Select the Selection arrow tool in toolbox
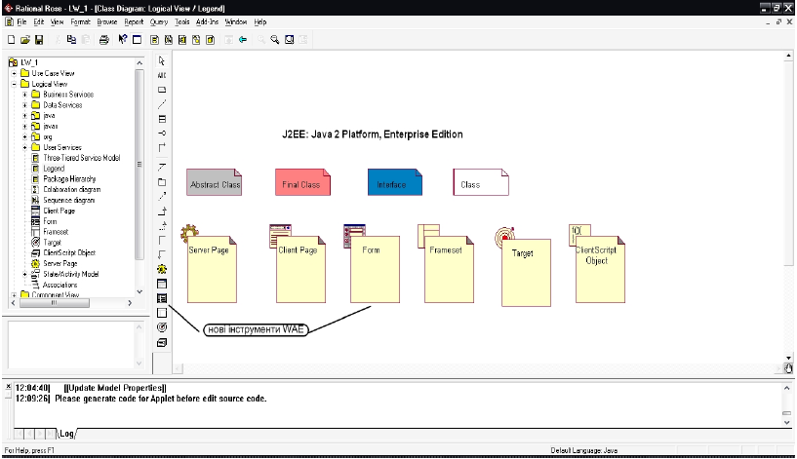Viewport: 797px width, 459px height. click(x=162, y=61)
